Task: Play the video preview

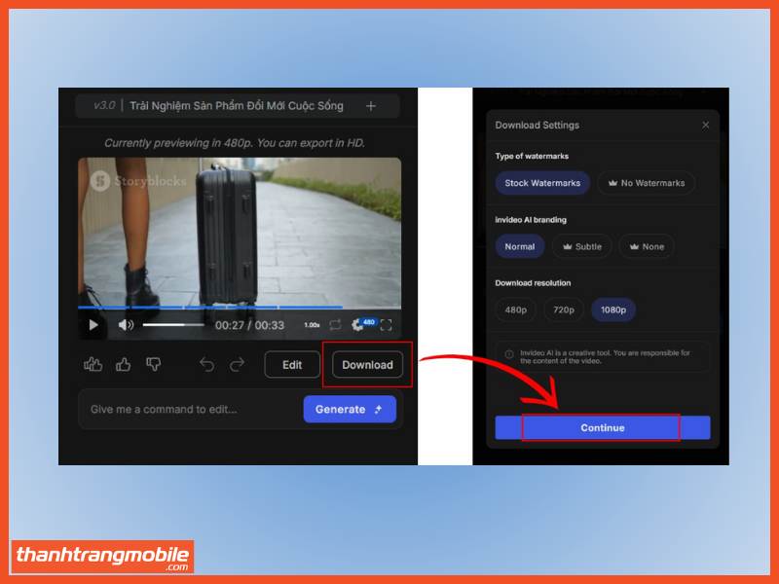Action: tap(93, 325)
